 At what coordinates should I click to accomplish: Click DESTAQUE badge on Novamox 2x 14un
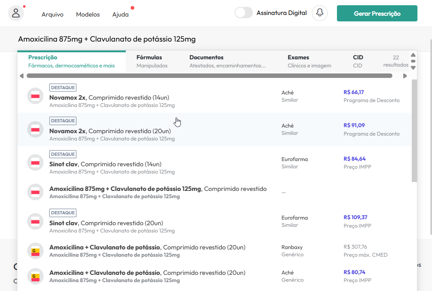[x=63, y=88]
